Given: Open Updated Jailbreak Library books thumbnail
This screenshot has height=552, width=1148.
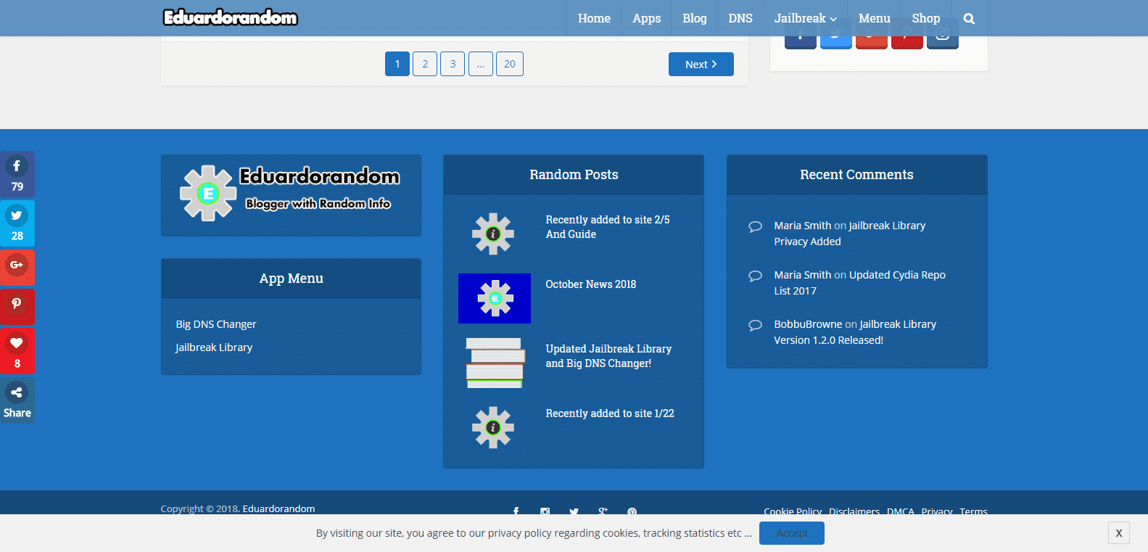Looking at the screenshot, I should tap(494, 363).
